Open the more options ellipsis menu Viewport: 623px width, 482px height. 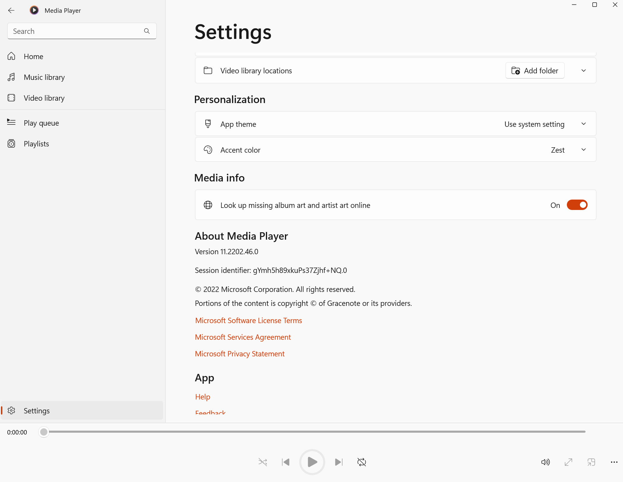[614, 462]
